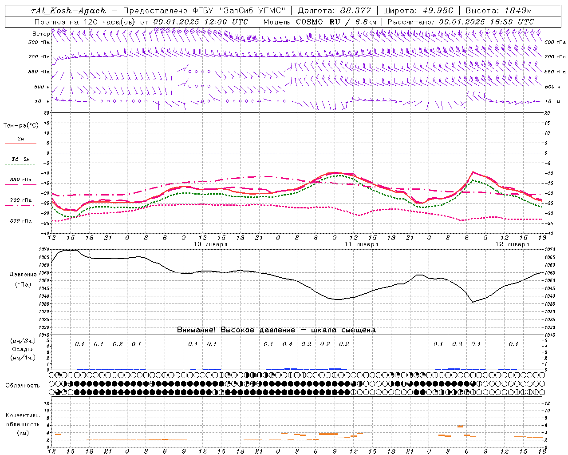
Task: Click the (мм/1ч.) precipitation unit label
Action: coord(23,358)
